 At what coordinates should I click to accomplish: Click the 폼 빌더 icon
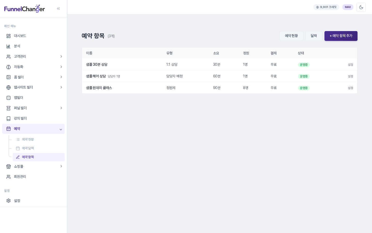(x=9, y=77)
